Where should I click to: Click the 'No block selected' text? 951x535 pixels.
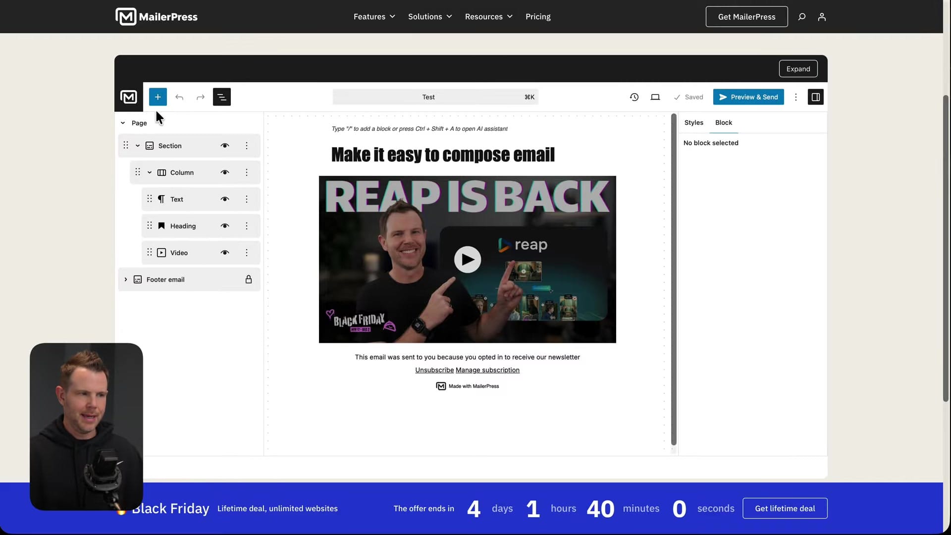coord(711,143)
